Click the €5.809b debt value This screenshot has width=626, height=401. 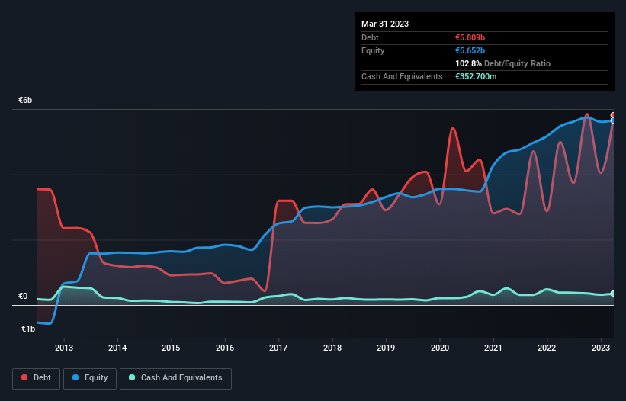470,37
